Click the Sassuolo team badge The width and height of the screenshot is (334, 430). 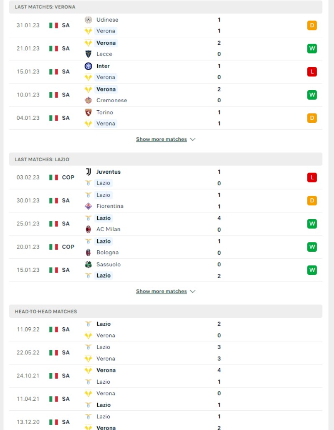(88, 264)
